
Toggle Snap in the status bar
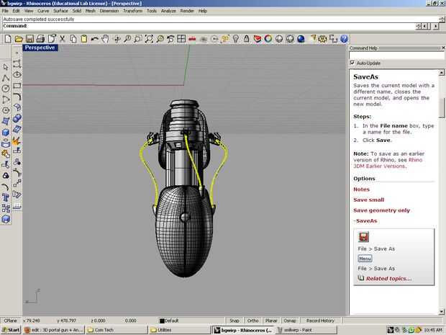[234, 321]
